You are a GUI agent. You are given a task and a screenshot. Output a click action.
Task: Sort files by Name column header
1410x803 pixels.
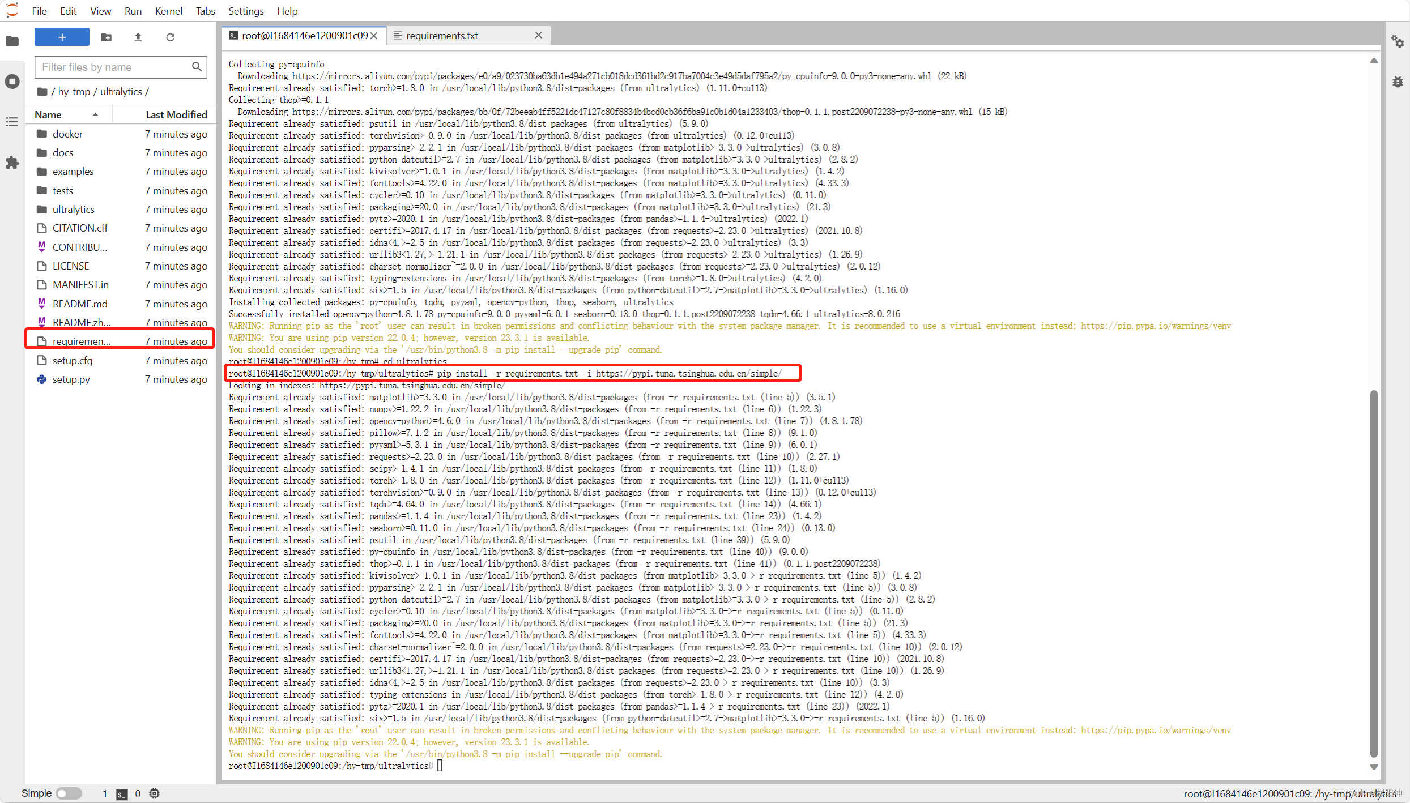pyautogui.click(x=48, y=114)
